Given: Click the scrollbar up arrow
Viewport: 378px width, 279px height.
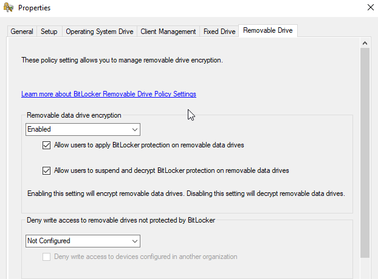Looking at the screenshot, I should (365, 43).
